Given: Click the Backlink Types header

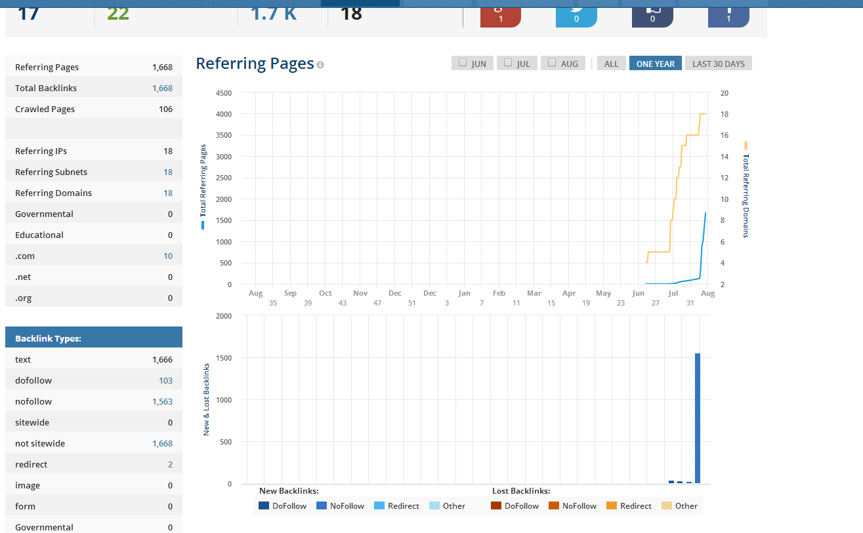Looking at the screenshot, I should [x=94, y=338].
